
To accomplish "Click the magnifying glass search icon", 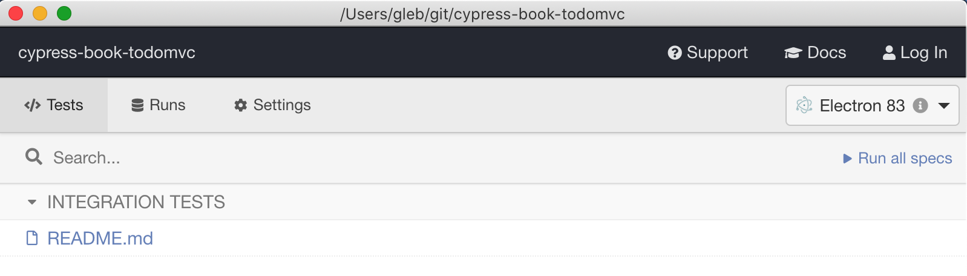I will (34, 157).
